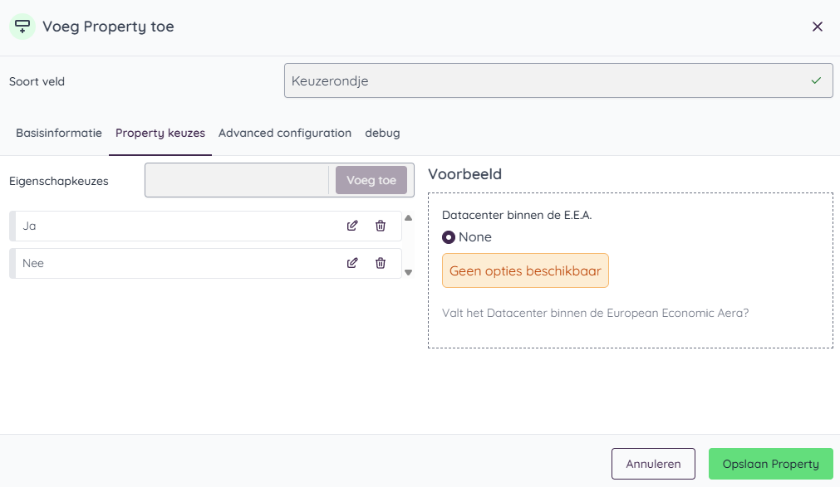Go to the debug tab

[382, 133]
